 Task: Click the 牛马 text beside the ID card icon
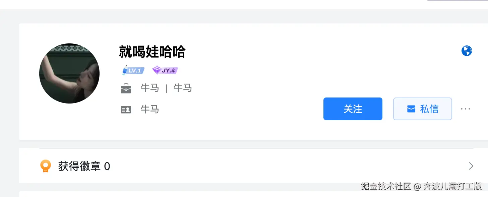tap(149, 109)
